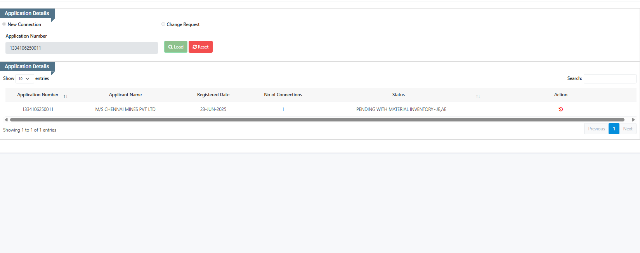Click scrollbar right arrow

pos(633,120)
